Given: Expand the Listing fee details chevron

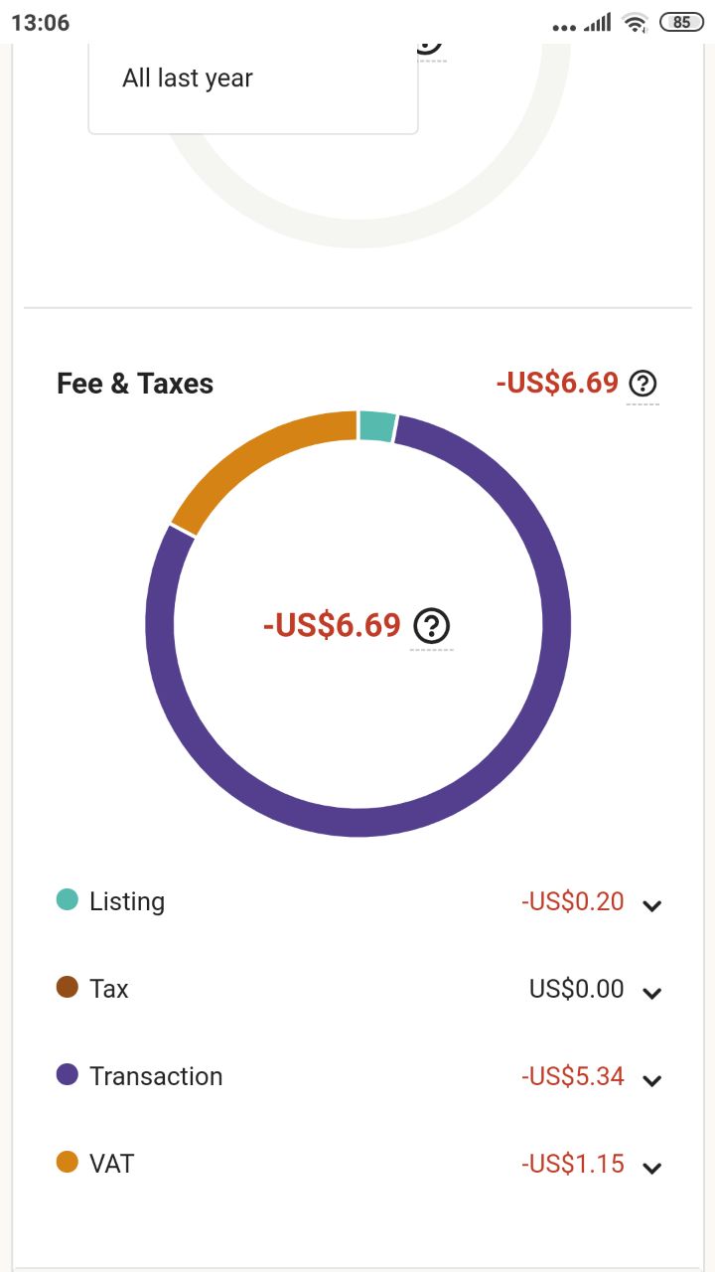Looking at the screenshot, I should click(652, 905).
